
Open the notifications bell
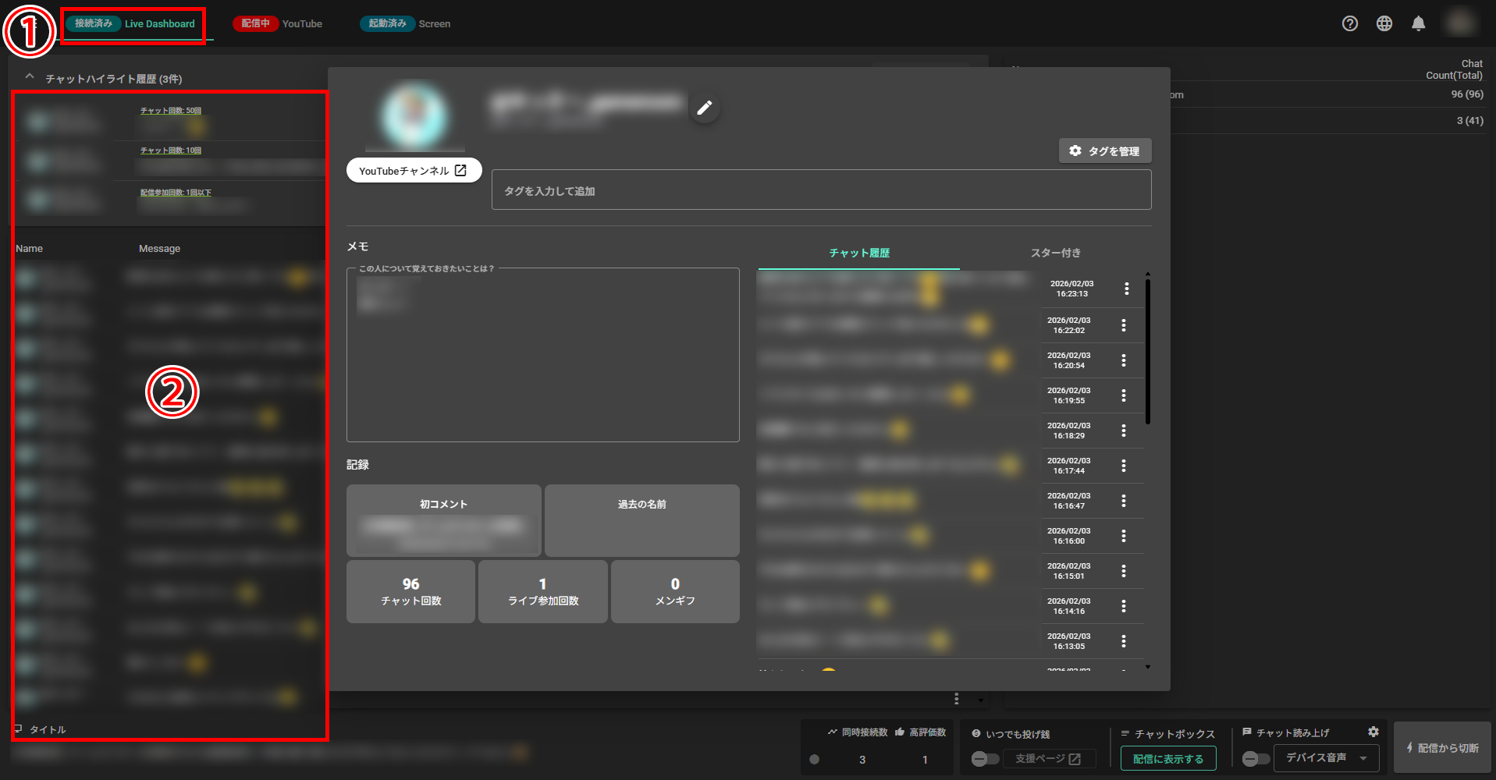1419,23
